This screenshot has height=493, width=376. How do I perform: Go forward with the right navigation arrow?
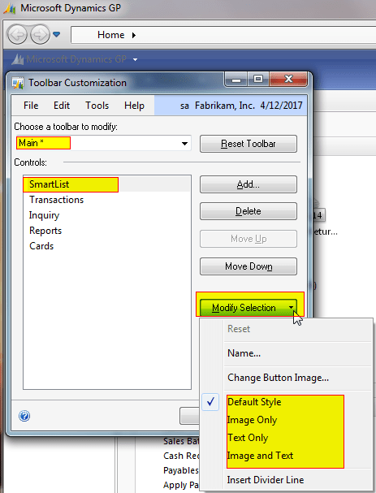[x=40, y=35]
